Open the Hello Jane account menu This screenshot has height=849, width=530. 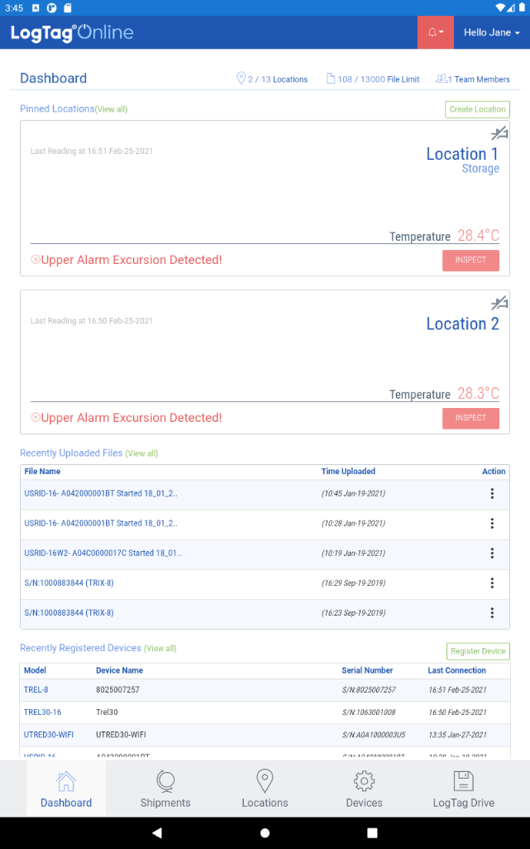pyautogui.click(x=492, y=32)
